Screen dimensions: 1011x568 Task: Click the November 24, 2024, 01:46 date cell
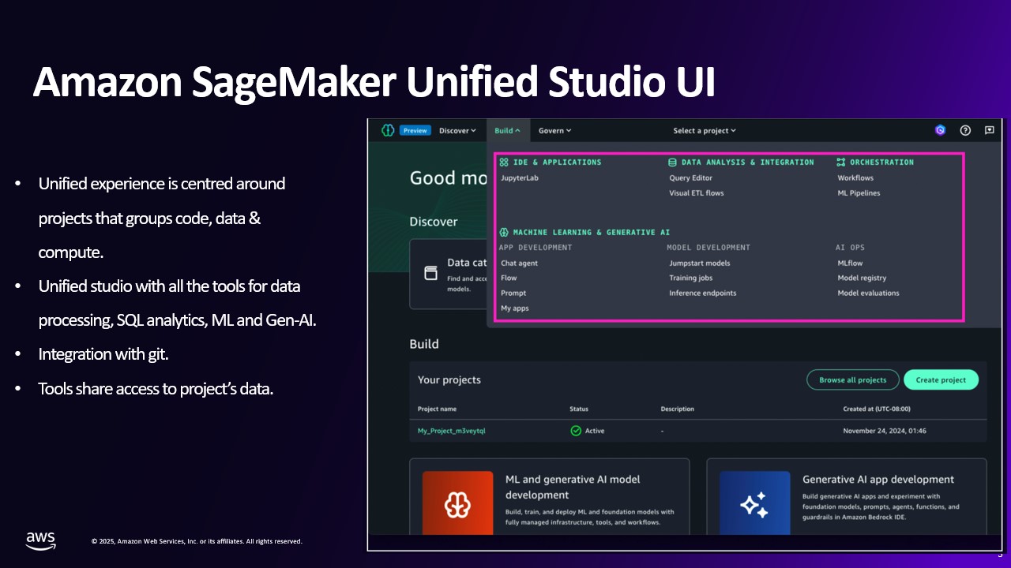[x=885, y=432]
